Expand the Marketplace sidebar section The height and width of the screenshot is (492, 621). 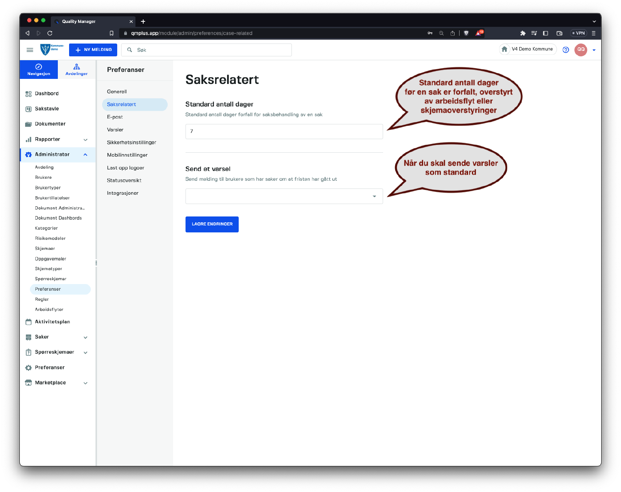[85, 383]
